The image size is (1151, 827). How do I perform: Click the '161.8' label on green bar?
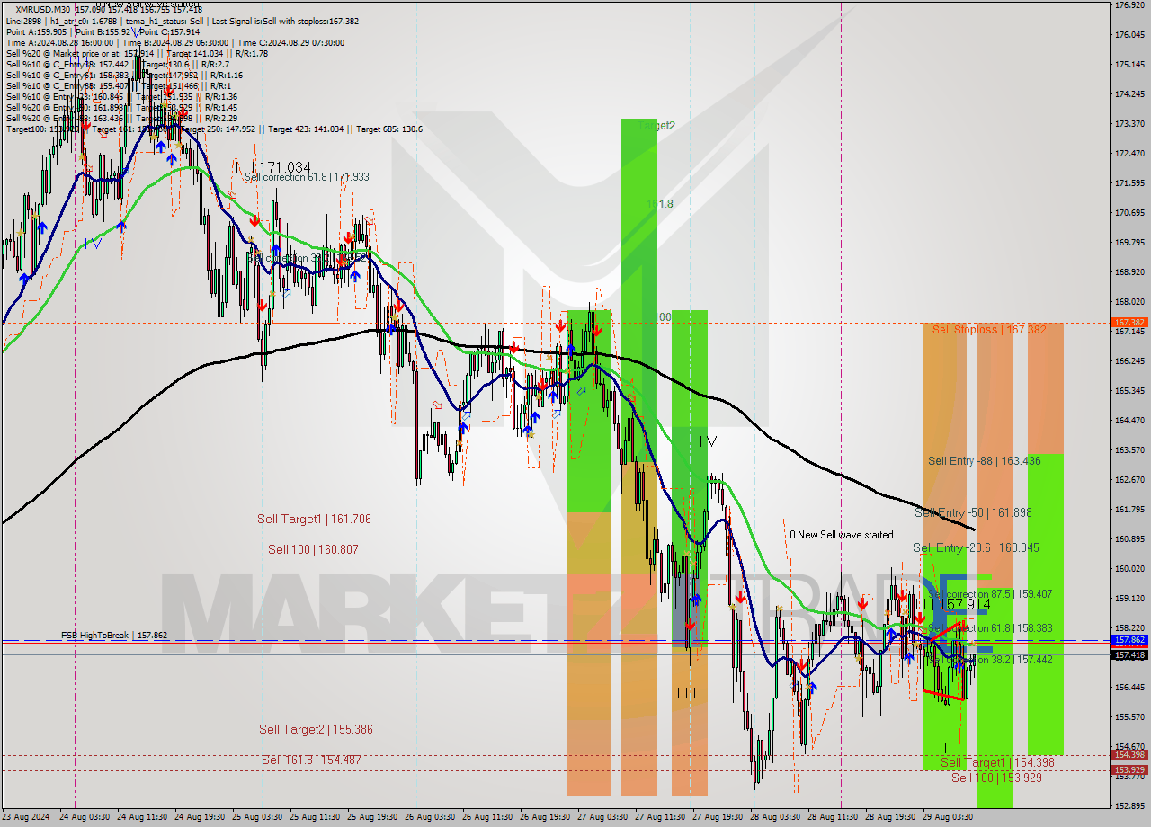coord(659,204)
